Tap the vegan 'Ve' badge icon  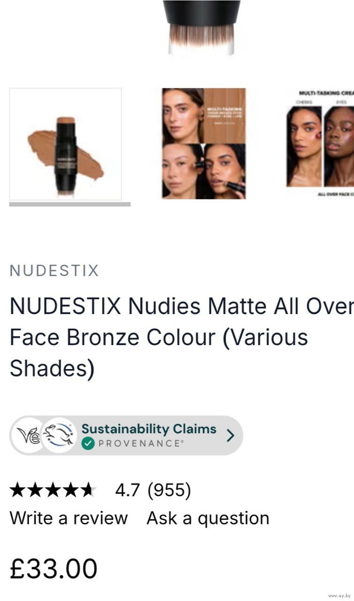coord(29,436)
